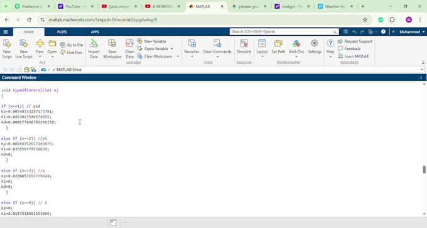The height and width of the screenshot is (228, 427).
Task: Click the line 'void typeOfControl(int x)'
Action: (x=30, y=90)
